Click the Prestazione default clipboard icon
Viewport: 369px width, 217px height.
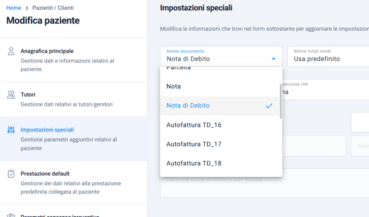(x=11, y=174)
